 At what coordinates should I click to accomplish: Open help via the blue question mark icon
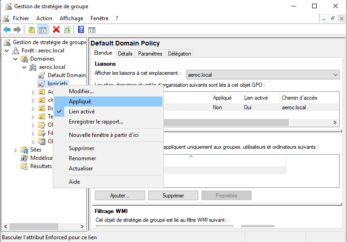tap(81, 30)
